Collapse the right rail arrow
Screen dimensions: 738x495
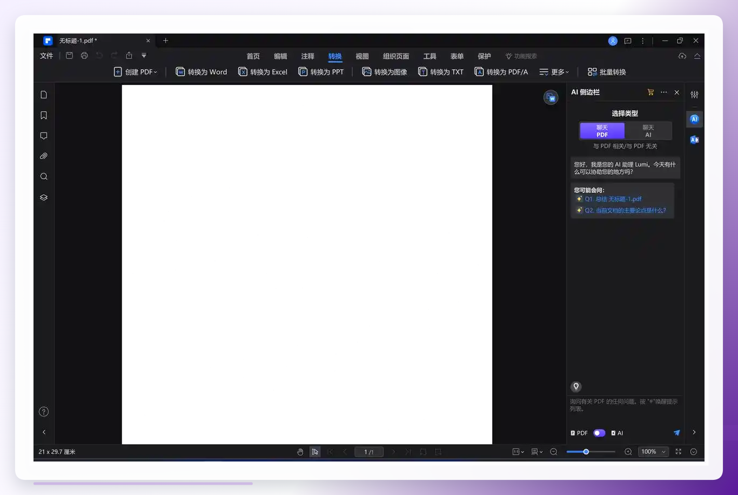(694, 432)
